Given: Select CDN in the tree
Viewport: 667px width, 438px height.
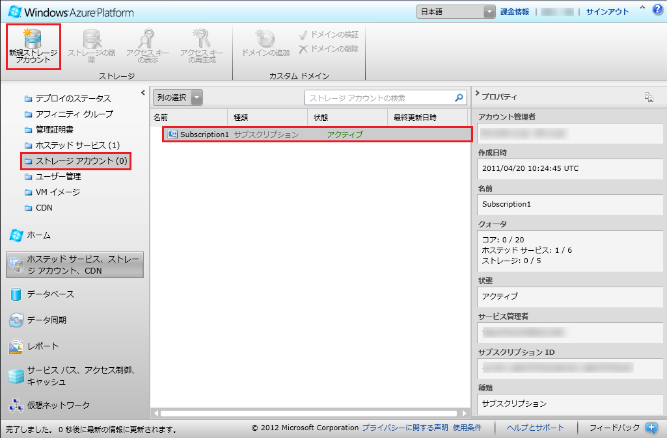Looking at the screenshot, I should [x=38, y=208].
